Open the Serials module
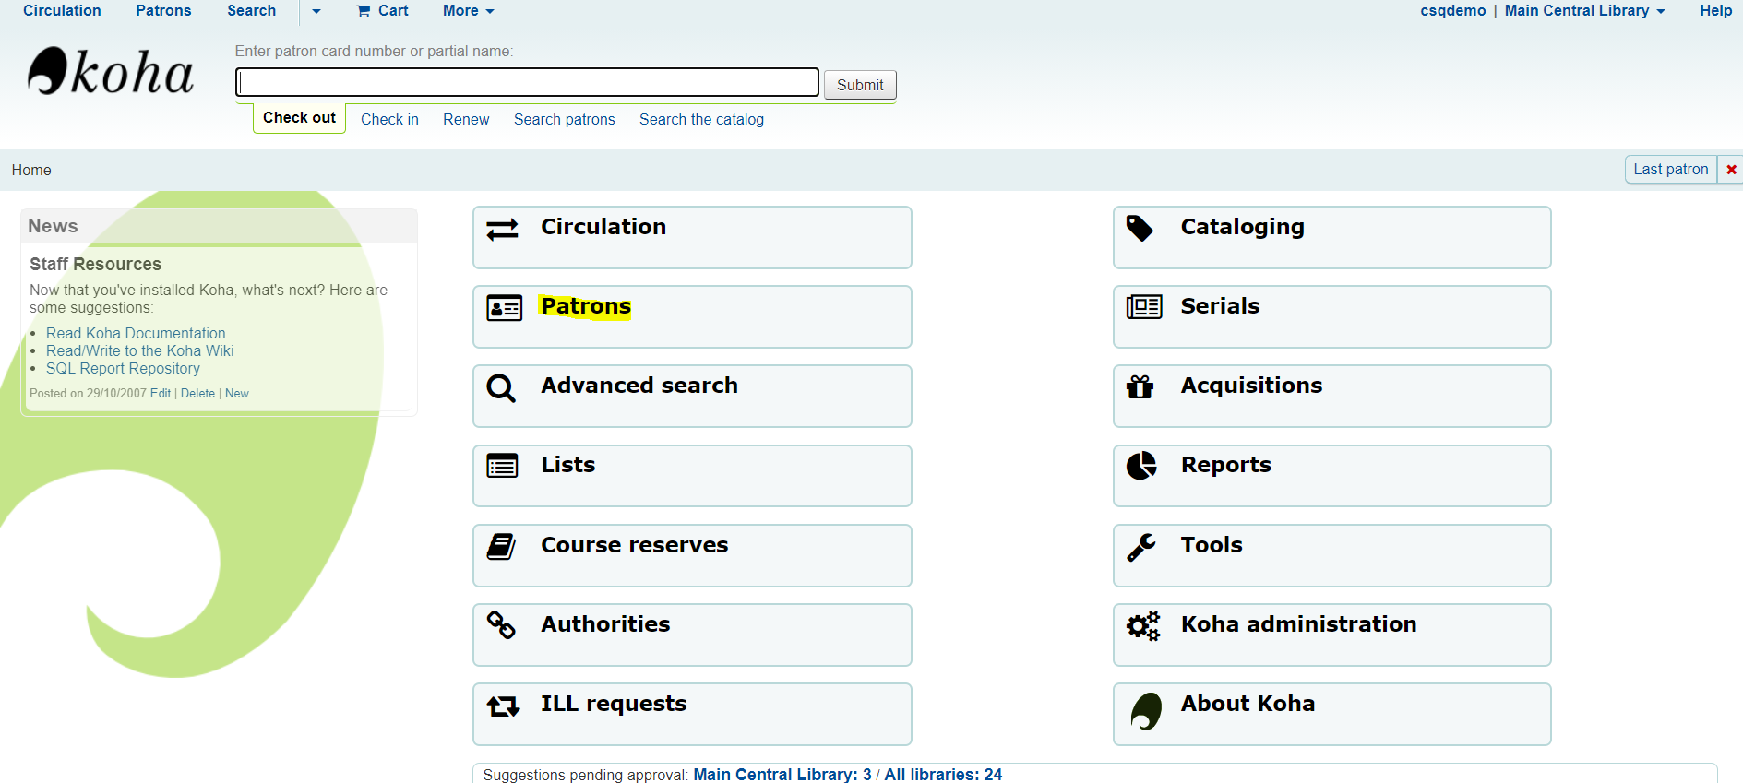 coord(1332,316)
